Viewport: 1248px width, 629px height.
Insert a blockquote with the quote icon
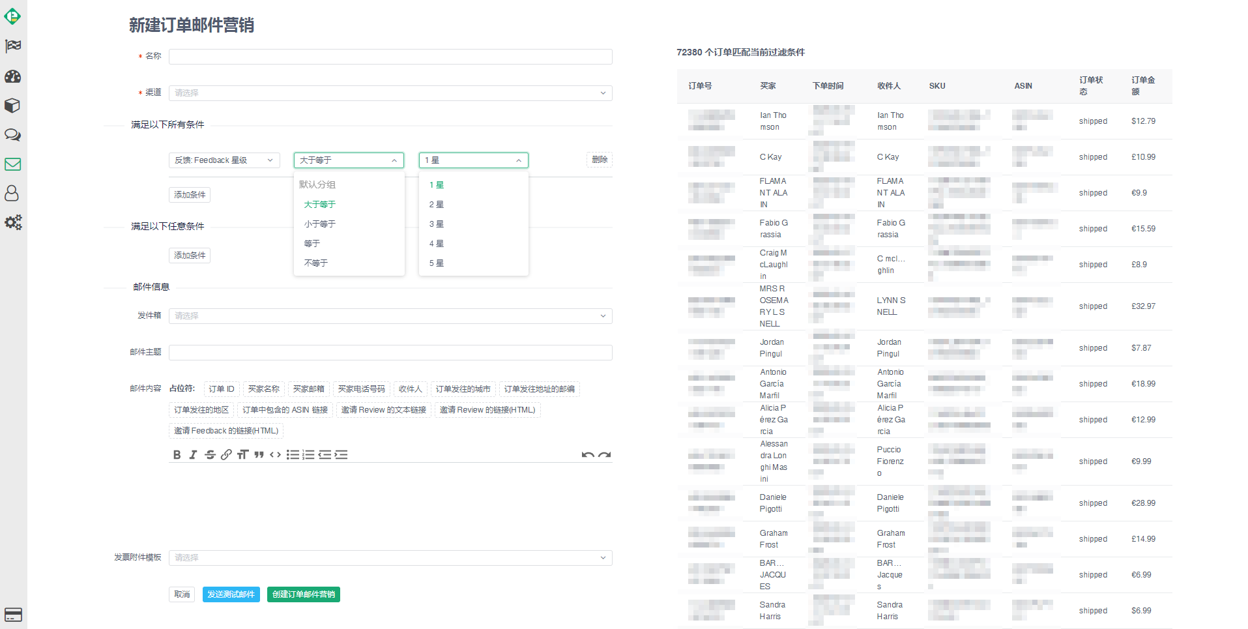259,455
